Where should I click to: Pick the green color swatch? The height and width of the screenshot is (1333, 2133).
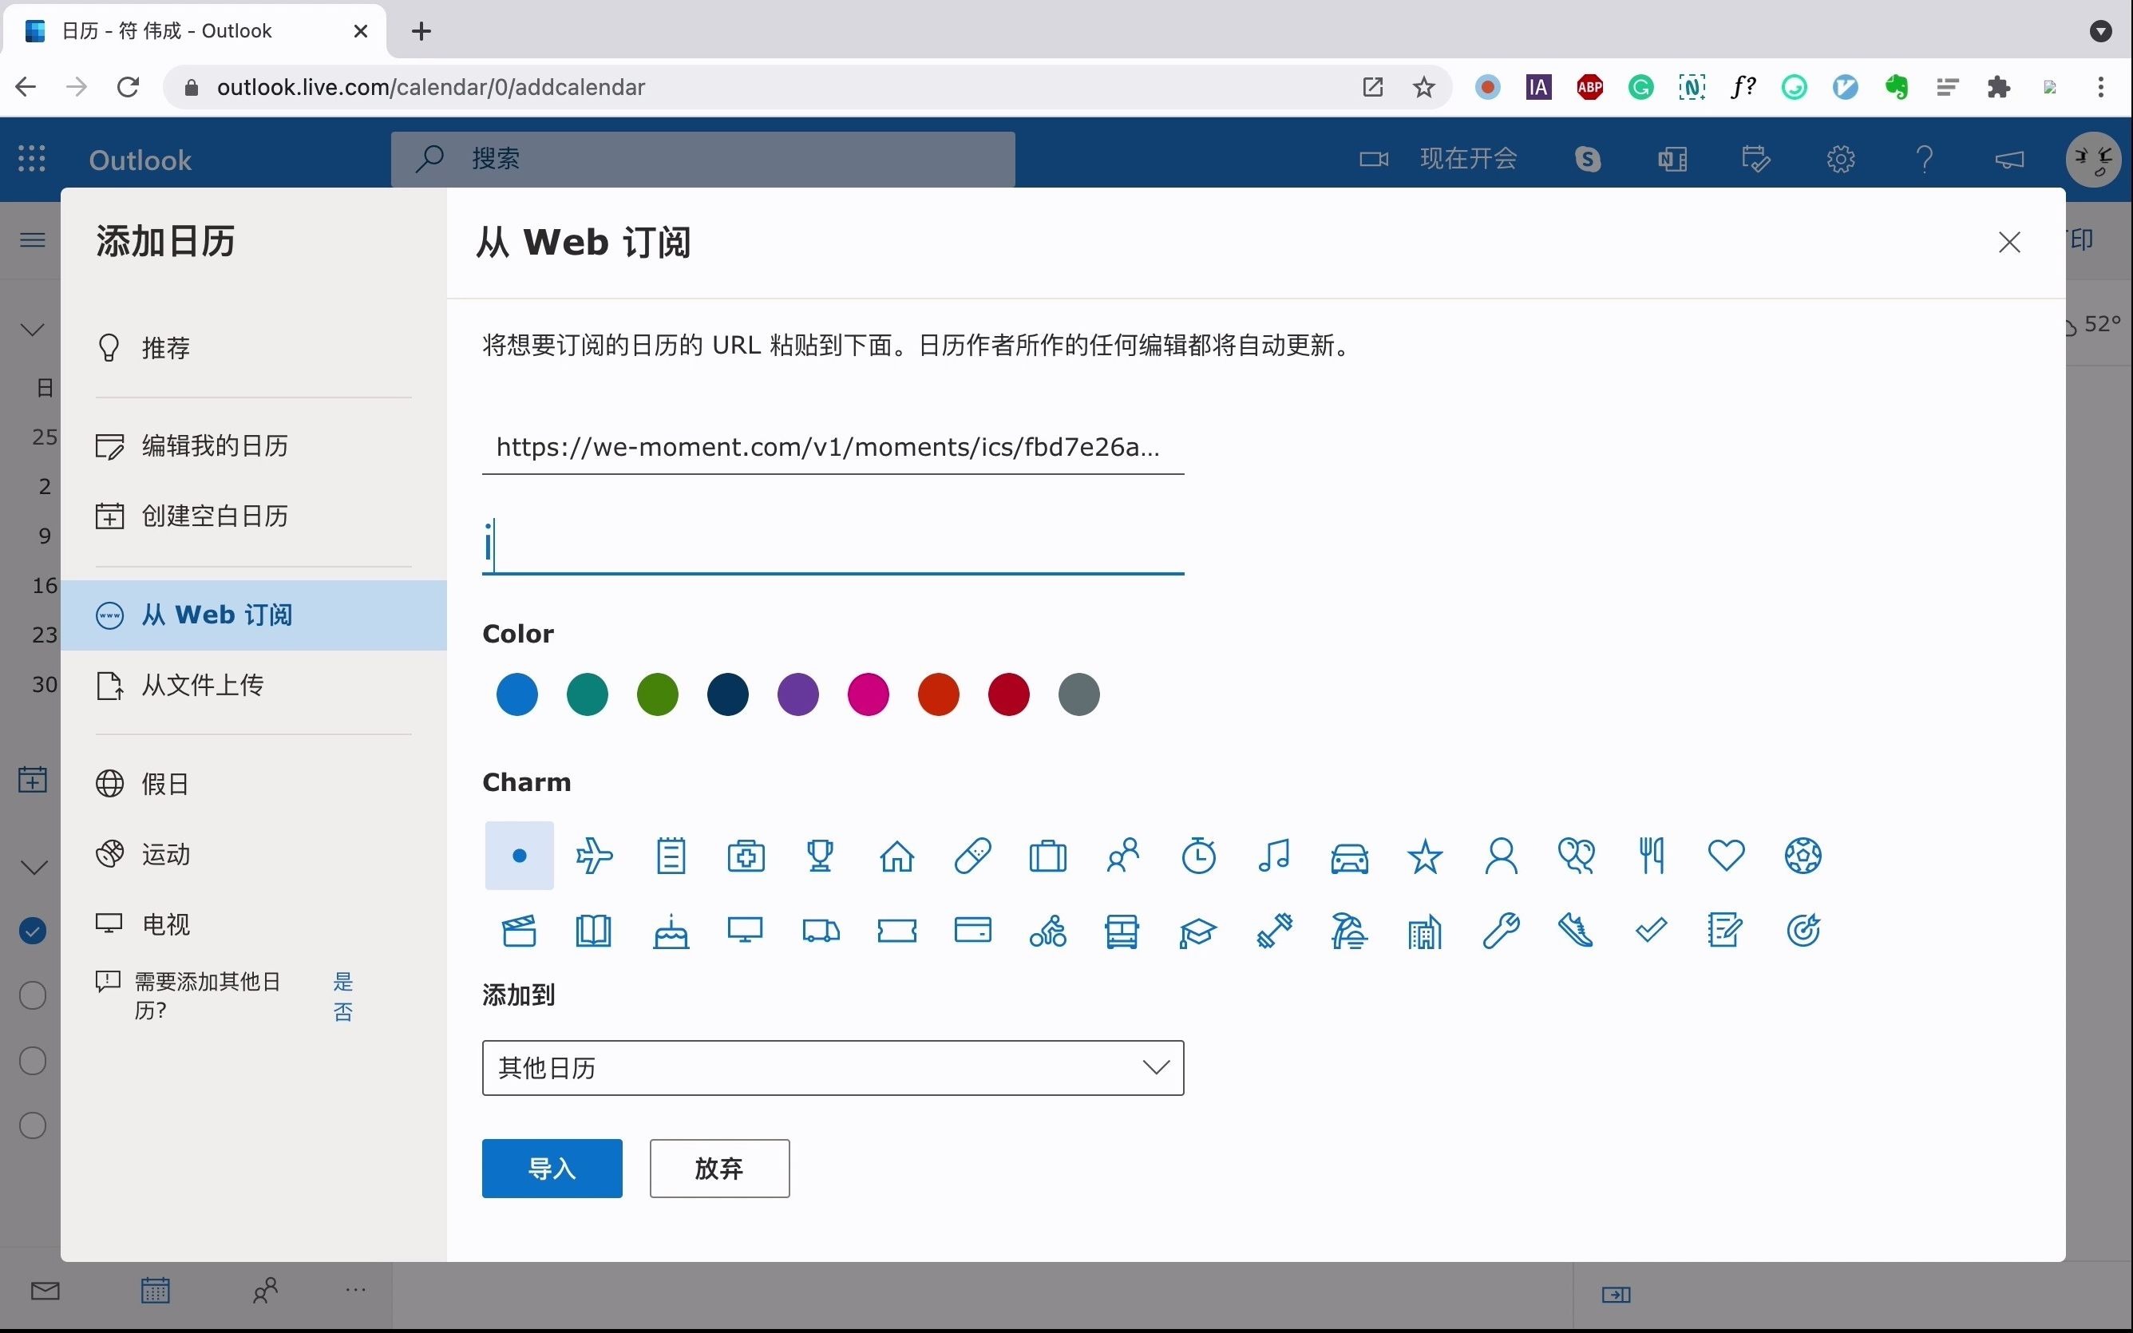(x=658, y=694)
